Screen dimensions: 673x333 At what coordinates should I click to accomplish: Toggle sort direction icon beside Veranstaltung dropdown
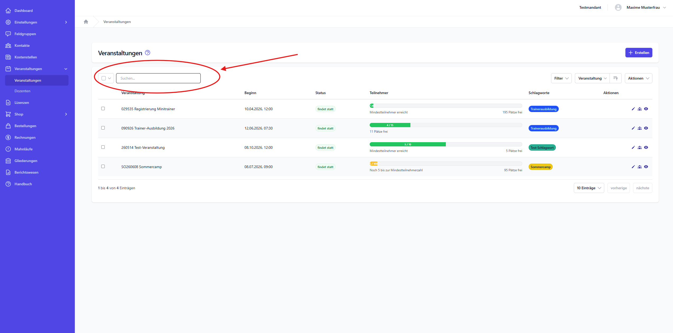click(x=616, y=78)
